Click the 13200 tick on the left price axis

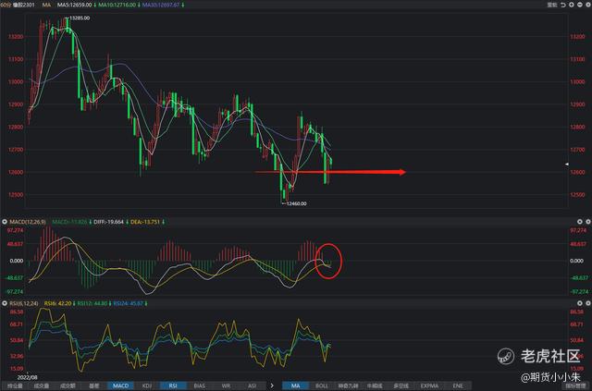click(16, 37)
